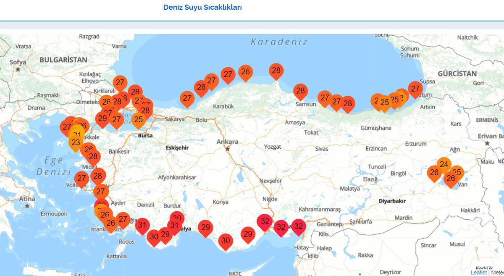The height and width of the screenshot is (276, 504).
Task: Select the 26 marker beside the Van label
Action: pos(450,179)
